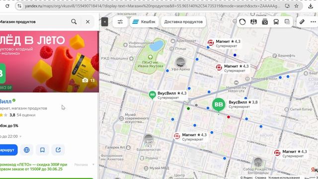The width and height of the screenshot is (318, 179).
Task: Select the Музей МВД map label
Action: point(159,168)
